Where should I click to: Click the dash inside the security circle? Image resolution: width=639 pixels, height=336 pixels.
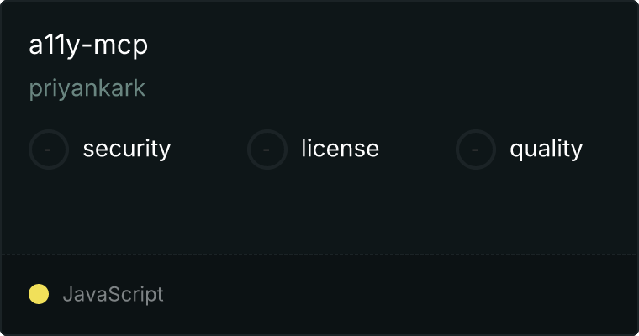tap(48, 150)
